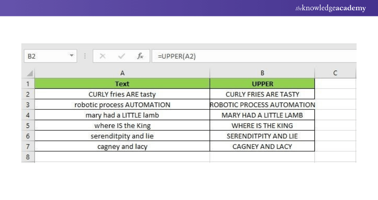
Task: Select row 1 header
Action: point(28,84)
